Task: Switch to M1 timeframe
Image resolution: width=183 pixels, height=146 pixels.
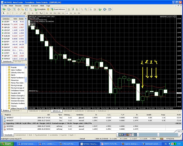Action: (x=47, y=13)
